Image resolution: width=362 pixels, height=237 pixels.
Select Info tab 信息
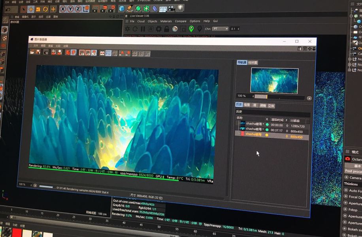247,105
